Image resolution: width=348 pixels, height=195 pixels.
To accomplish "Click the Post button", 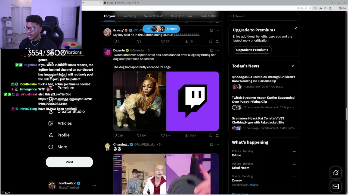I will pos(69,162).
